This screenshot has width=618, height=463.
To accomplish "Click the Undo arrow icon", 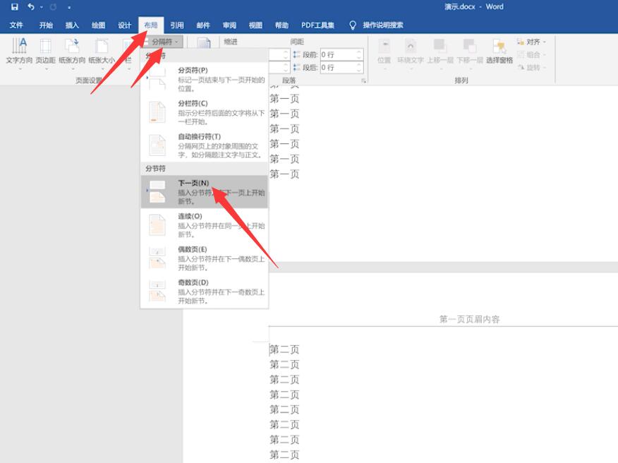I will [31, 6].
